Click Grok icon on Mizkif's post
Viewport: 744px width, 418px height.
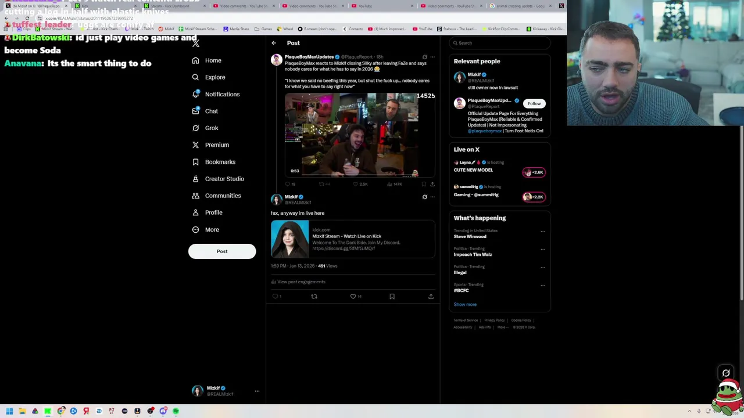click(x=424, y=197)
